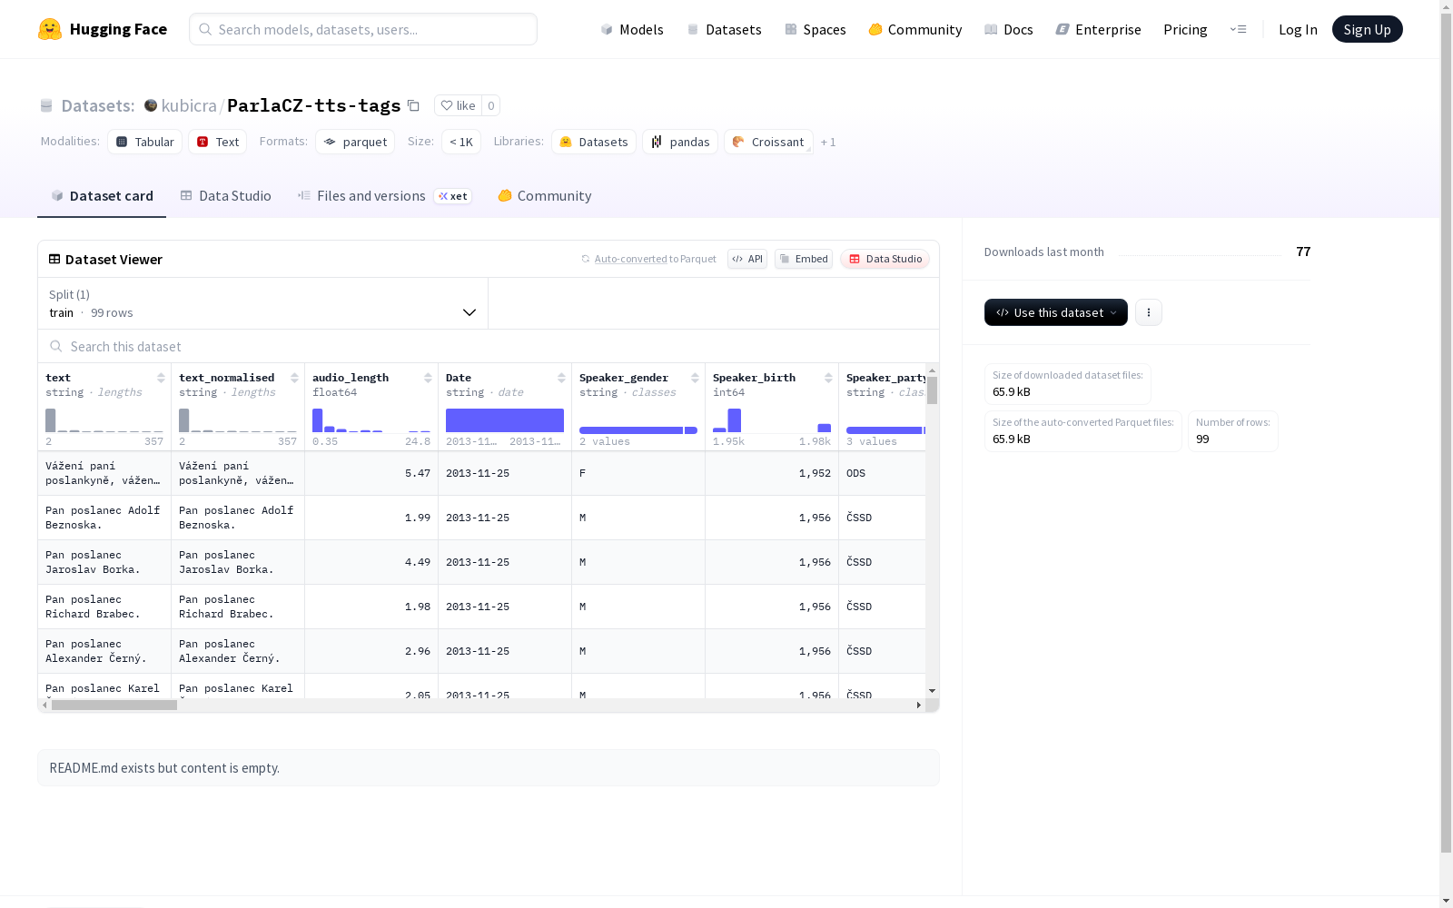Open the Pricing page
This screenshot has height=908, width=1453.
click(1185, 29)
